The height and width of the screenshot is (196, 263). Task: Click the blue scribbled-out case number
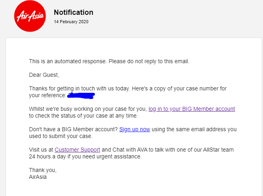click(81, 96)
